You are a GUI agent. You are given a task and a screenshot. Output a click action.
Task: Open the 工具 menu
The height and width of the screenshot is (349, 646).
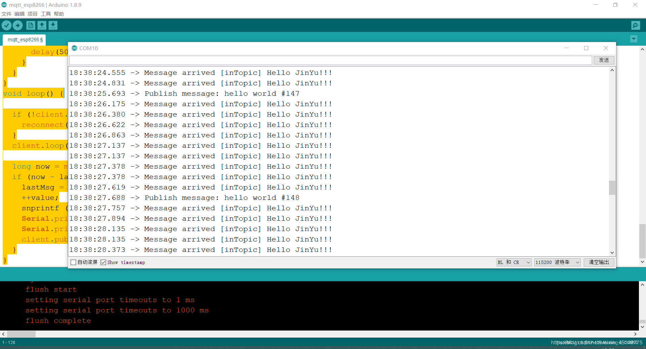45,14
